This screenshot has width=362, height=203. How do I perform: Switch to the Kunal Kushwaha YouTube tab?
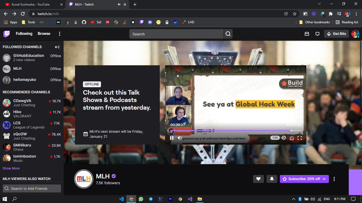point(30,5)
